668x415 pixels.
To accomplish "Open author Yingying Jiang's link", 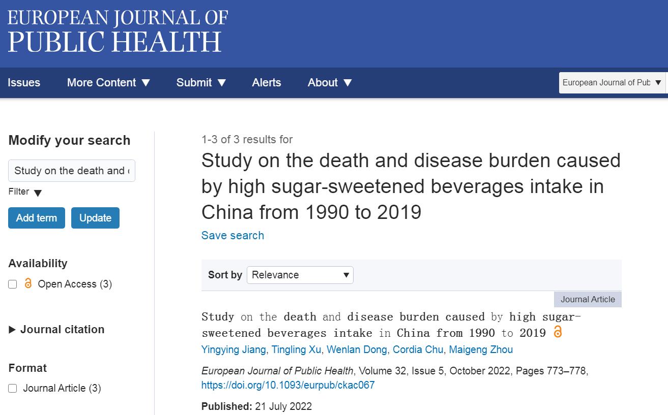I will tap(234, 349).
